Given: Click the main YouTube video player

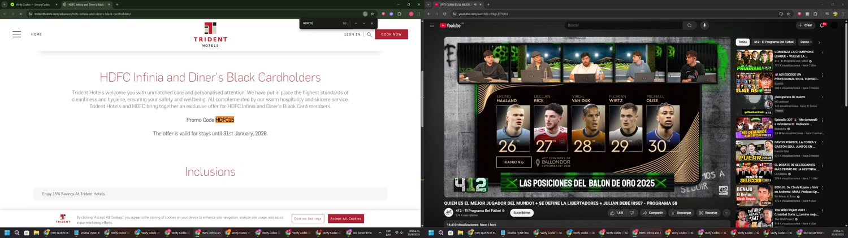Looking at the screenshot, I should point(587,117).
